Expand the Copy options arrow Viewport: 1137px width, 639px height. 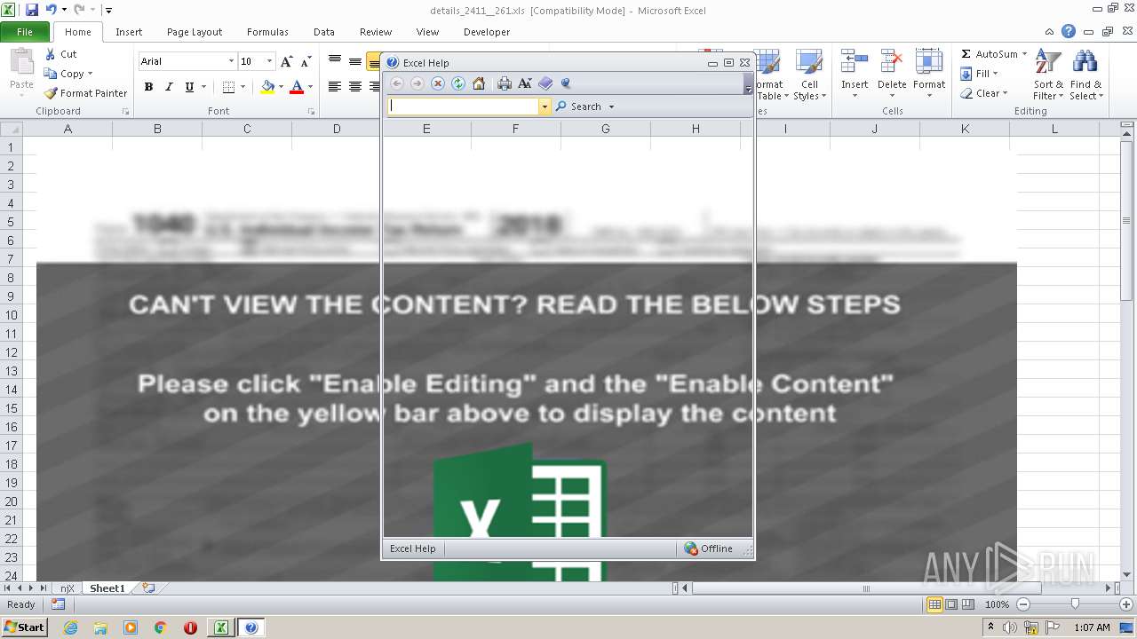[91, 74]
